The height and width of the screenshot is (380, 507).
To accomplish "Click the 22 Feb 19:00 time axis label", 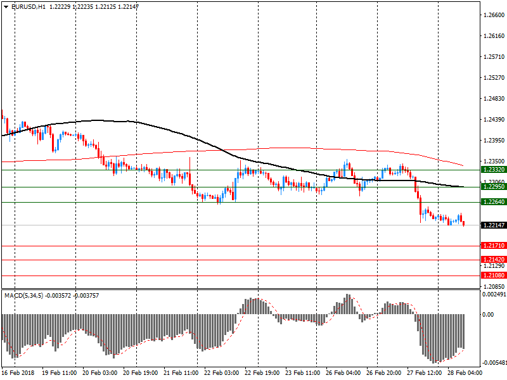I will tap(261, 374).
